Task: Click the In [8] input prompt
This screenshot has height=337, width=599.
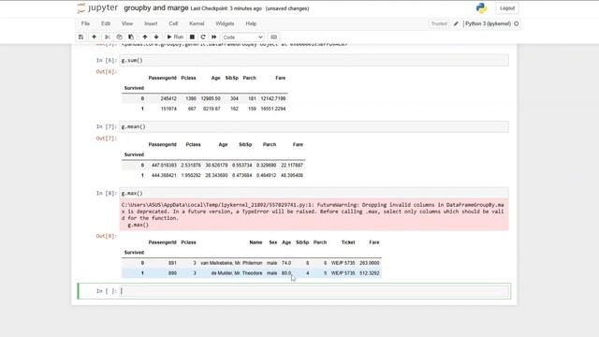Action: (106, 194)
